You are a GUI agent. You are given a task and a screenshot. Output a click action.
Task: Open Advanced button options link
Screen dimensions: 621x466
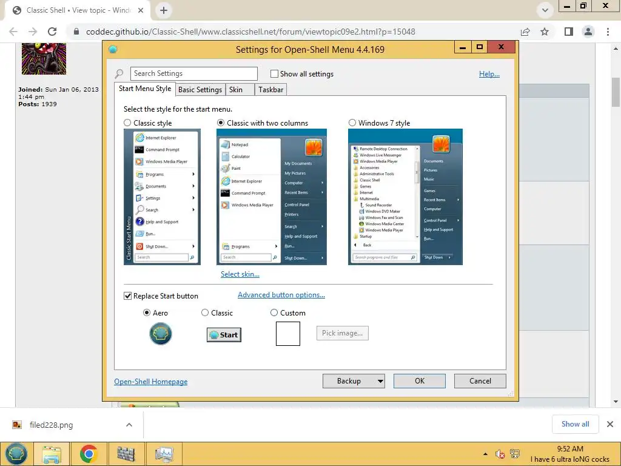pyautogui.click(x=281, y=295)
